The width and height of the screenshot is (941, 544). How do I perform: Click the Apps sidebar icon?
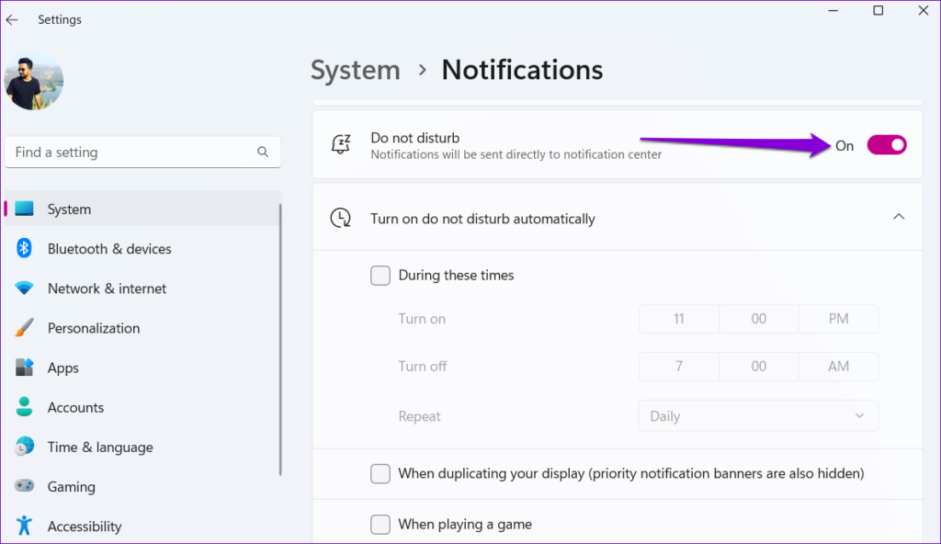(x=23, y=368)
